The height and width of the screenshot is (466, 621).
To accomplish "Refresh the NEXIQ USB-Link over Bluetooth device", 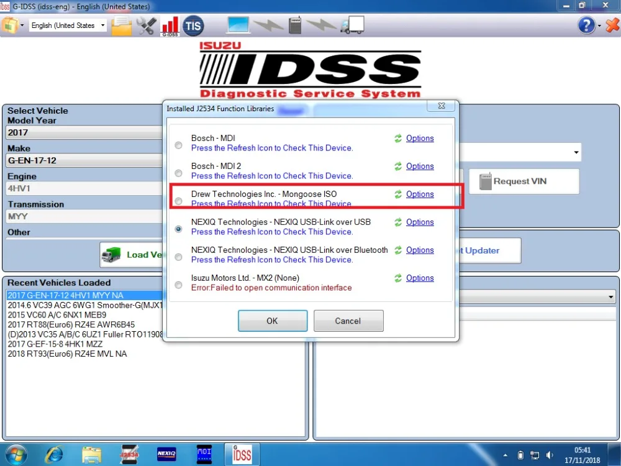I will point(398,250).
